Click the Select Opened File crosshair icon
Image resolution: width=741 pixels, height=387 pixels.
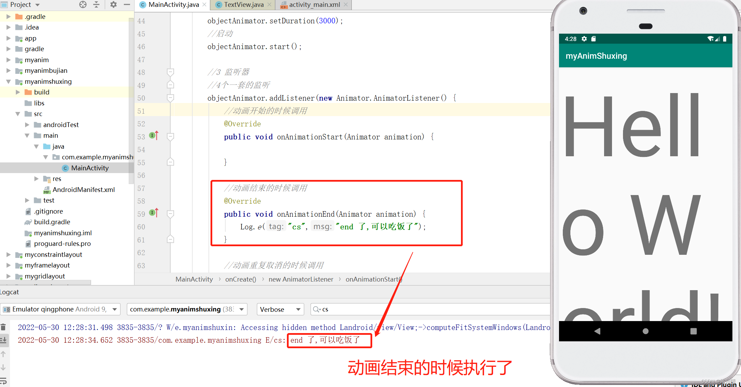coord(83,5)
